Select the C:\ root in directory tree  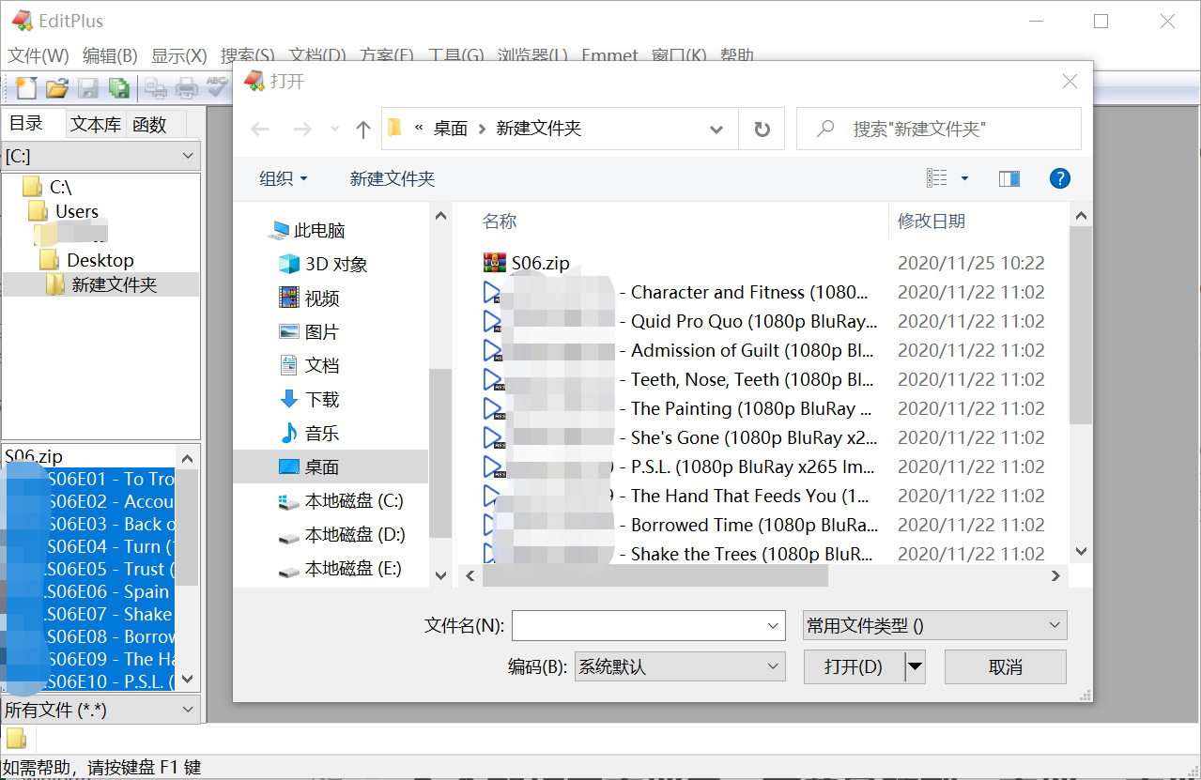coord(48,187)
